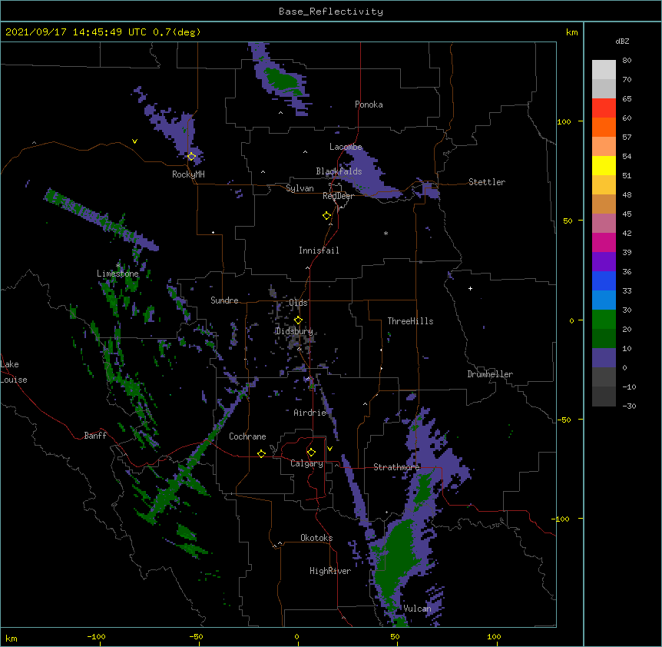Click the Base_Reflectivity title text
Screen dimensions: 662x647
(331, 12)
